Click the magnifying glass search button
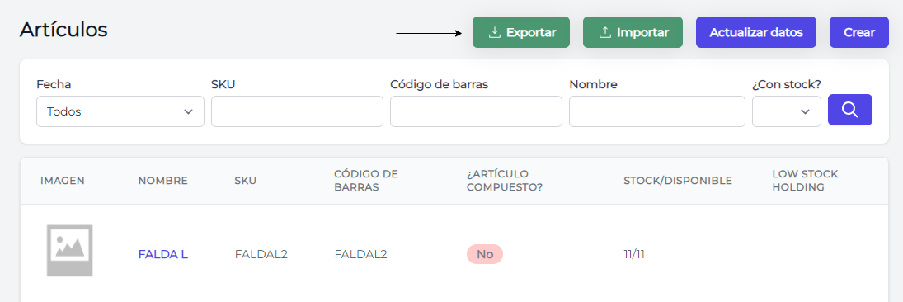The height and width of the screenshot is (302, 903). pos(849,110)
